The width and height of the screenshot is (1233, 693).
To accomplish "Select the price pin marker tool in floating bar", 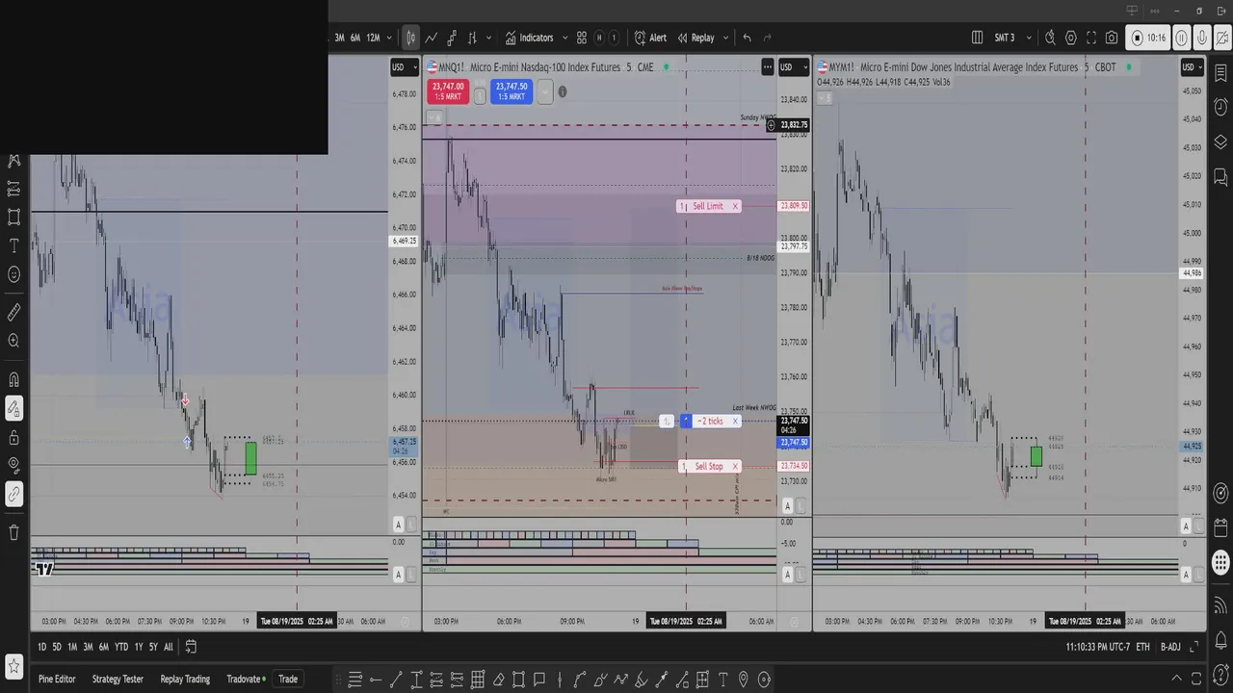I will (744, 680).
